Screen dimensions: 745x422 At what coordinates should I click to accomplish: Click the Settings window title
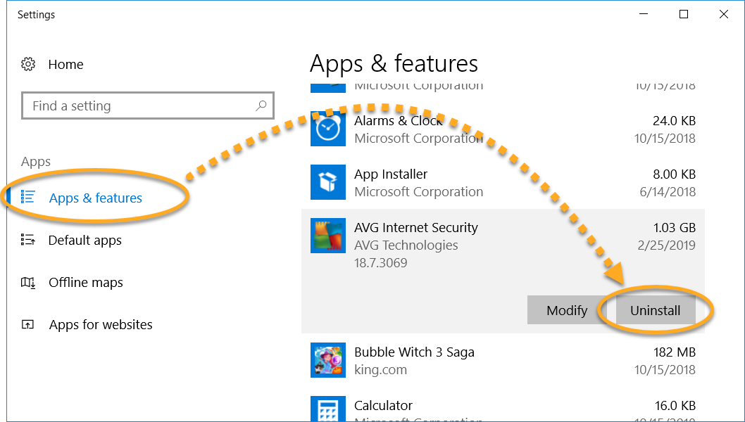[x=36, y=15]
